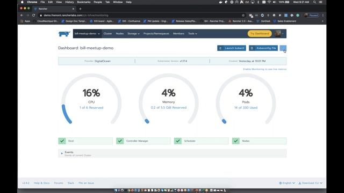Viewport: 344px width, 193px height.
Task: Click the volume icon in the menu bar
Action: (x=275, y=2)
